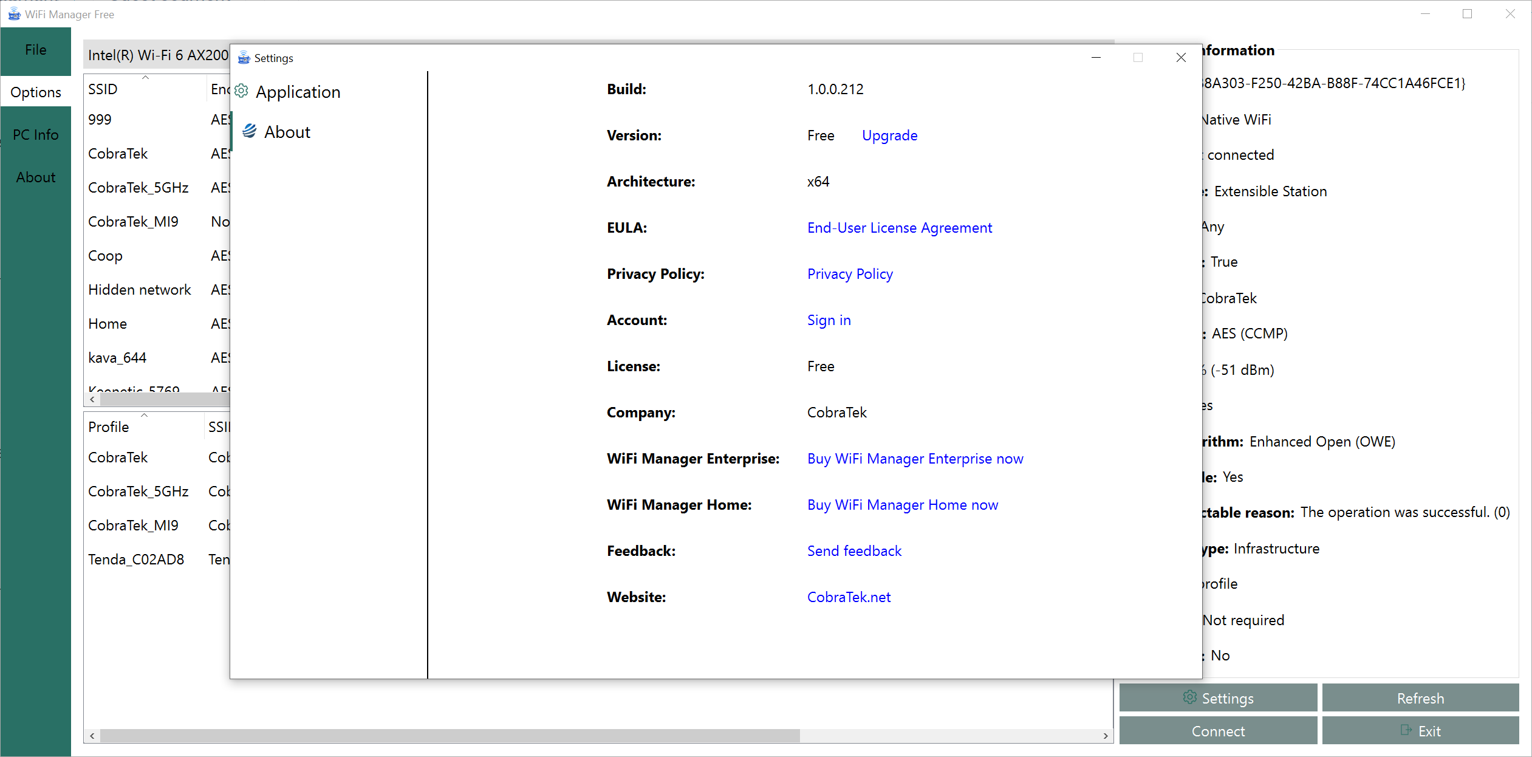1532x757 pixels.
Task: Close the WiFi Manager Free main window
Action: pos(1510,14)
